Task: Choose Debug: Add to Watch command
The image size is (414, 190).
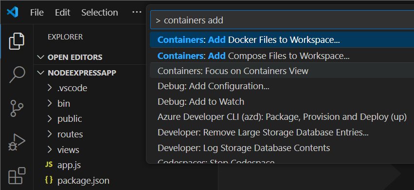Action: 282,101
